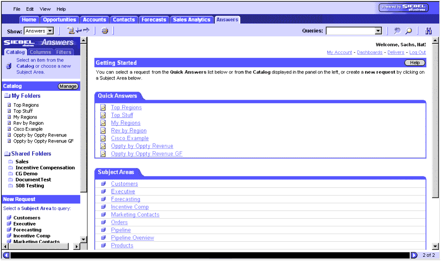Click the Sales shared folder icon
The height and width of the screenshot is (261, 441).
(x=11, y=162)
